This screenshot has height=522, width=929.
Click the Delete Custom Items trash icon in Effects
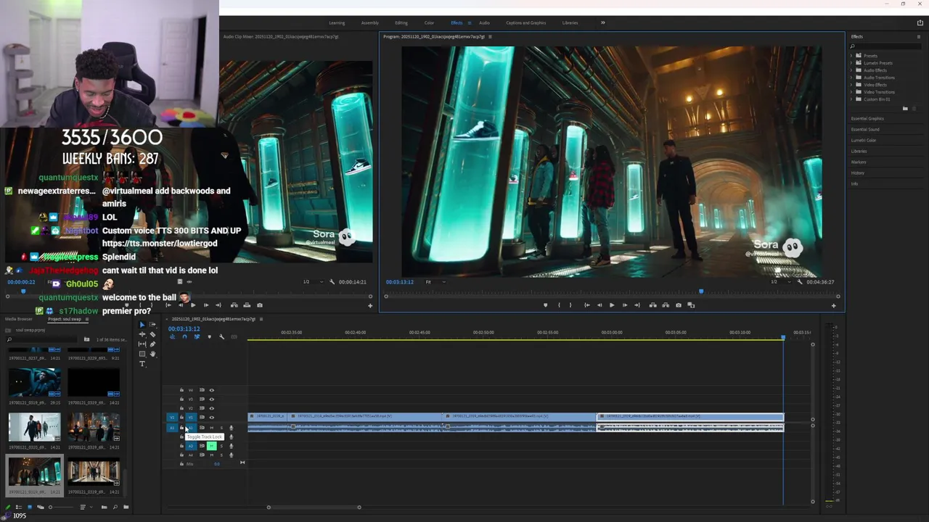point(914,108)
